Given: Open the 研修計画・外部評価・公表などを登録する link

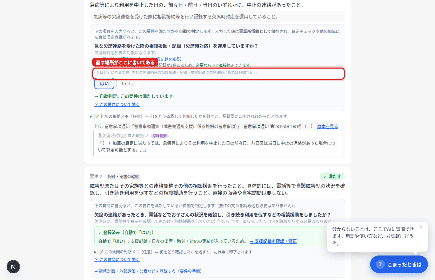Looking at the screenshot, I should (x=149, y=271).
